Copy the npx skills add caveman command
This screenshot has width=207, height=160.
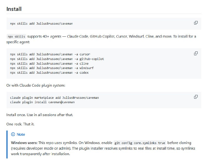pos(196,23)
